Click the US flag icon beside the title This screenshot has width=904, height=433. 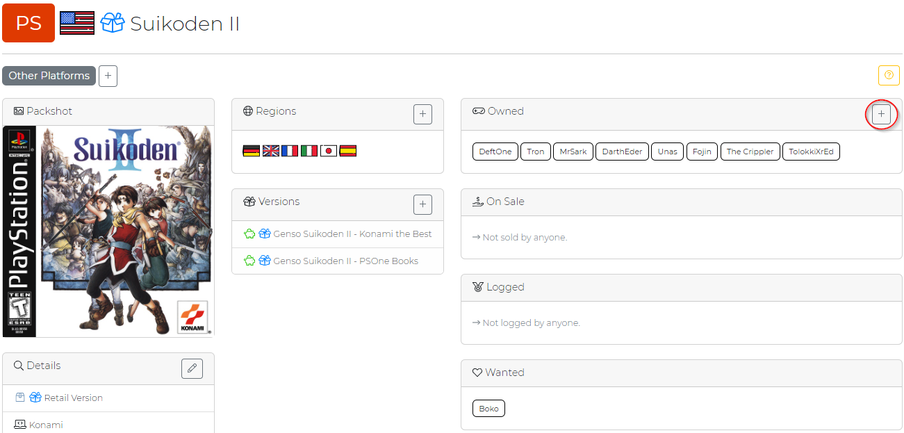point(77,23)
